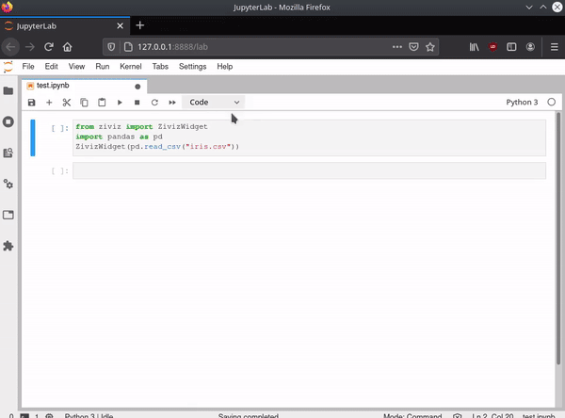Screen dimensions: 565x418
Task: Open the Help menu
Action: coord(224,67)
